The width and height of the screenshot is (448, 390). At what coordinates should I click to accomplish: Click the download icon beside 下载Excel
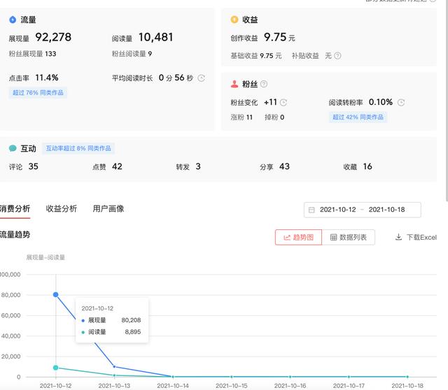[x=398, y=237]
